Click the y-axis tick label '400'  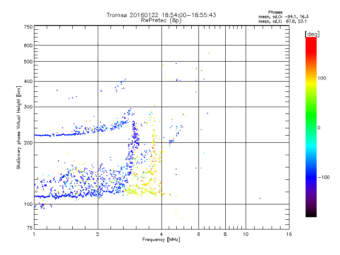28,82
